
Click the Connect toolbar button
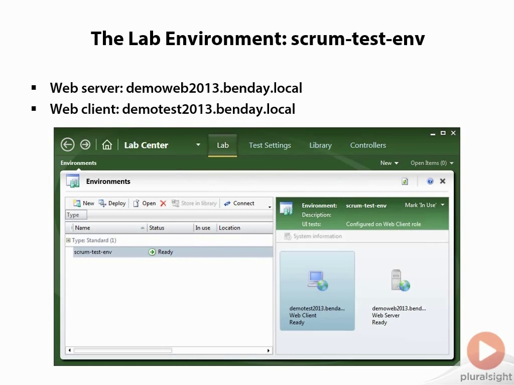coord(239,204)
